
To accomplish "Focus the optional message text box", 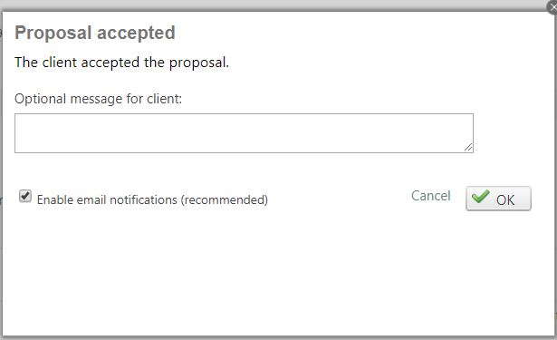I will (244, 133).
